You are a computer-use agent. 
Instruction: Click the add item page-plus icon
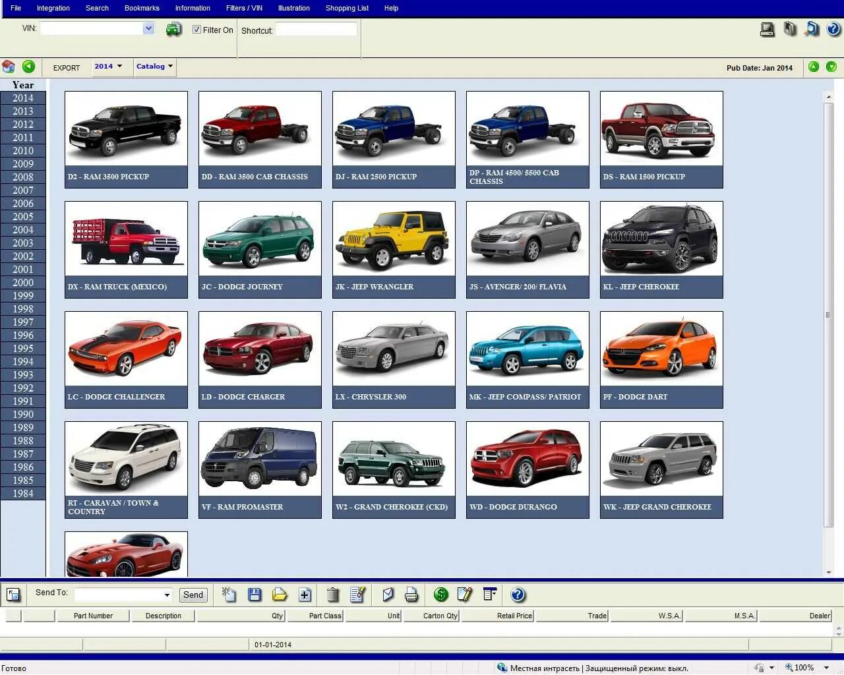[x=305, y=595]
